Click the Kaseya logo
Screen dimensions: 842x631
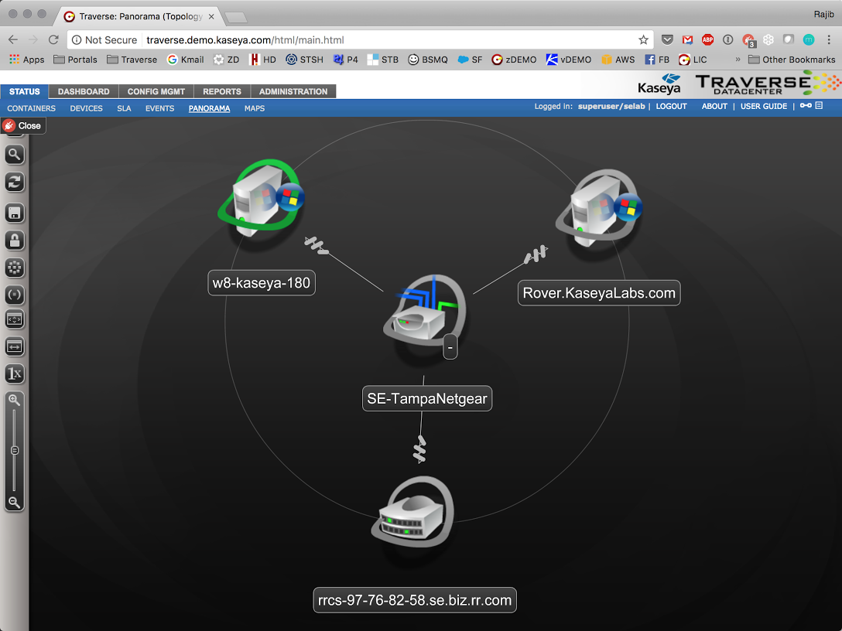(x=659, y=84)
